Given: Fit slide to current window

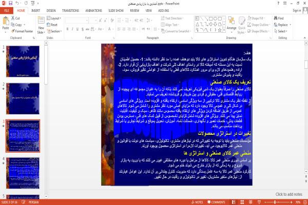Looking at the screenshot, I should pos(305,202).
